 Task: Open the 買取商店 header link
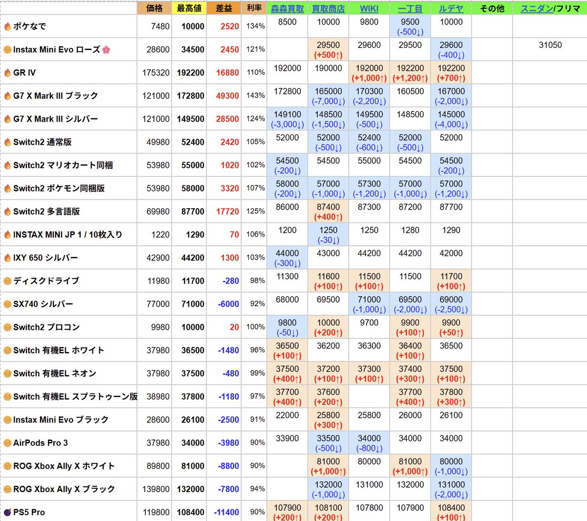(328, 8)
